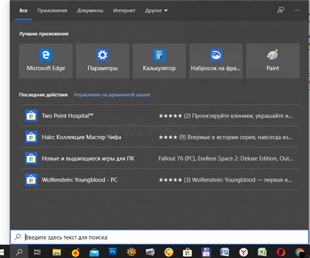Click the paint palette icon on the taskbar
Screen dimensions: 310x258
point(169,252)
